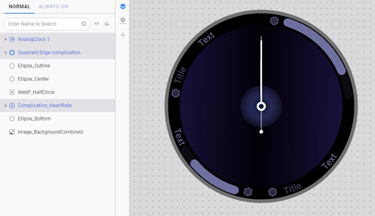Click the search magnifier icon
This screenshot has height=216, width=375.
point(84,24)
